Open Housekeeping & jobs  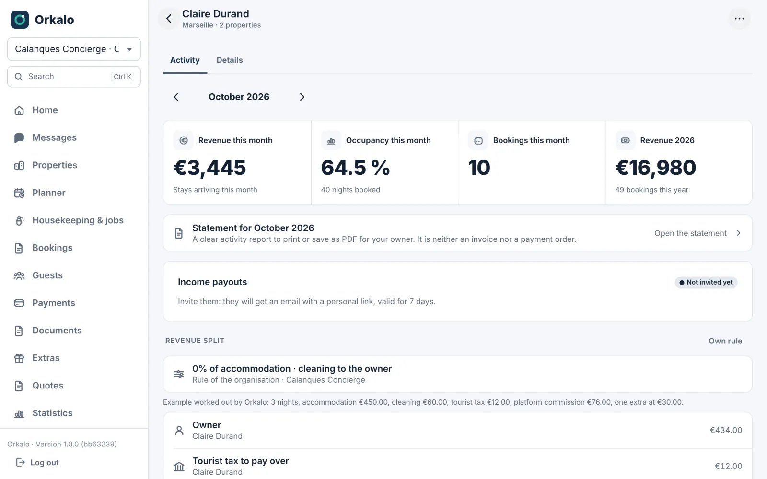click(x=74, y=220)
